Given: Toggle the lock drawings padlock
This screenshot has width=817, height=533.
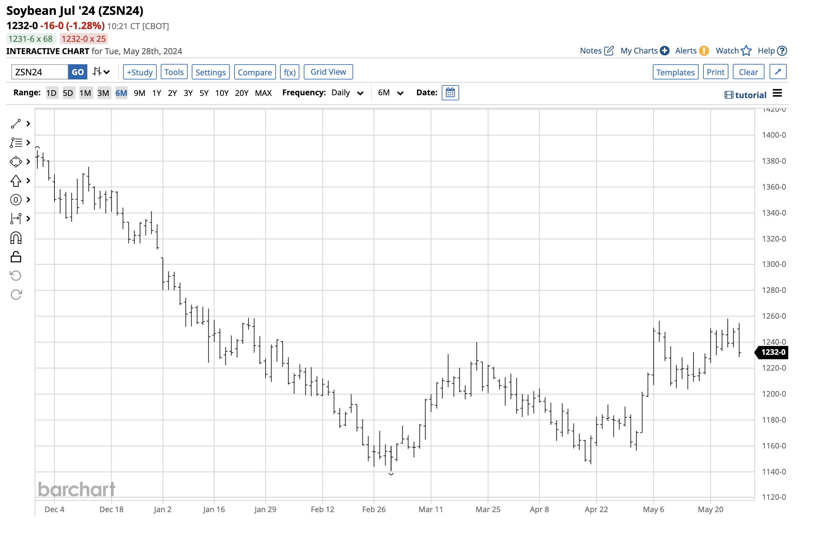Looking at the screenshot, I should tap(16, 257).
